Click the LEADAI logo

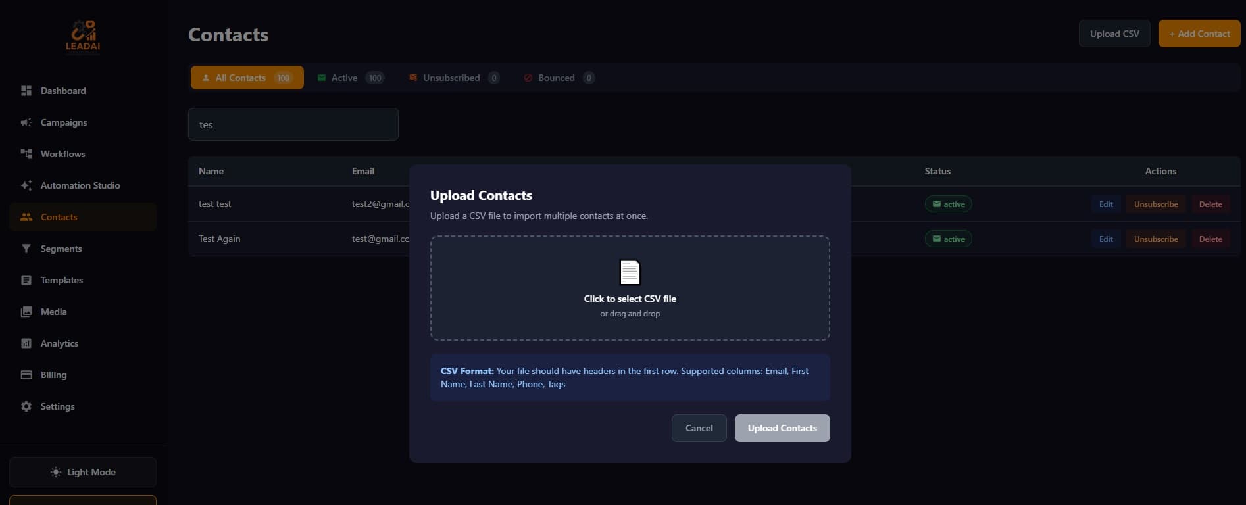(83, 36)
